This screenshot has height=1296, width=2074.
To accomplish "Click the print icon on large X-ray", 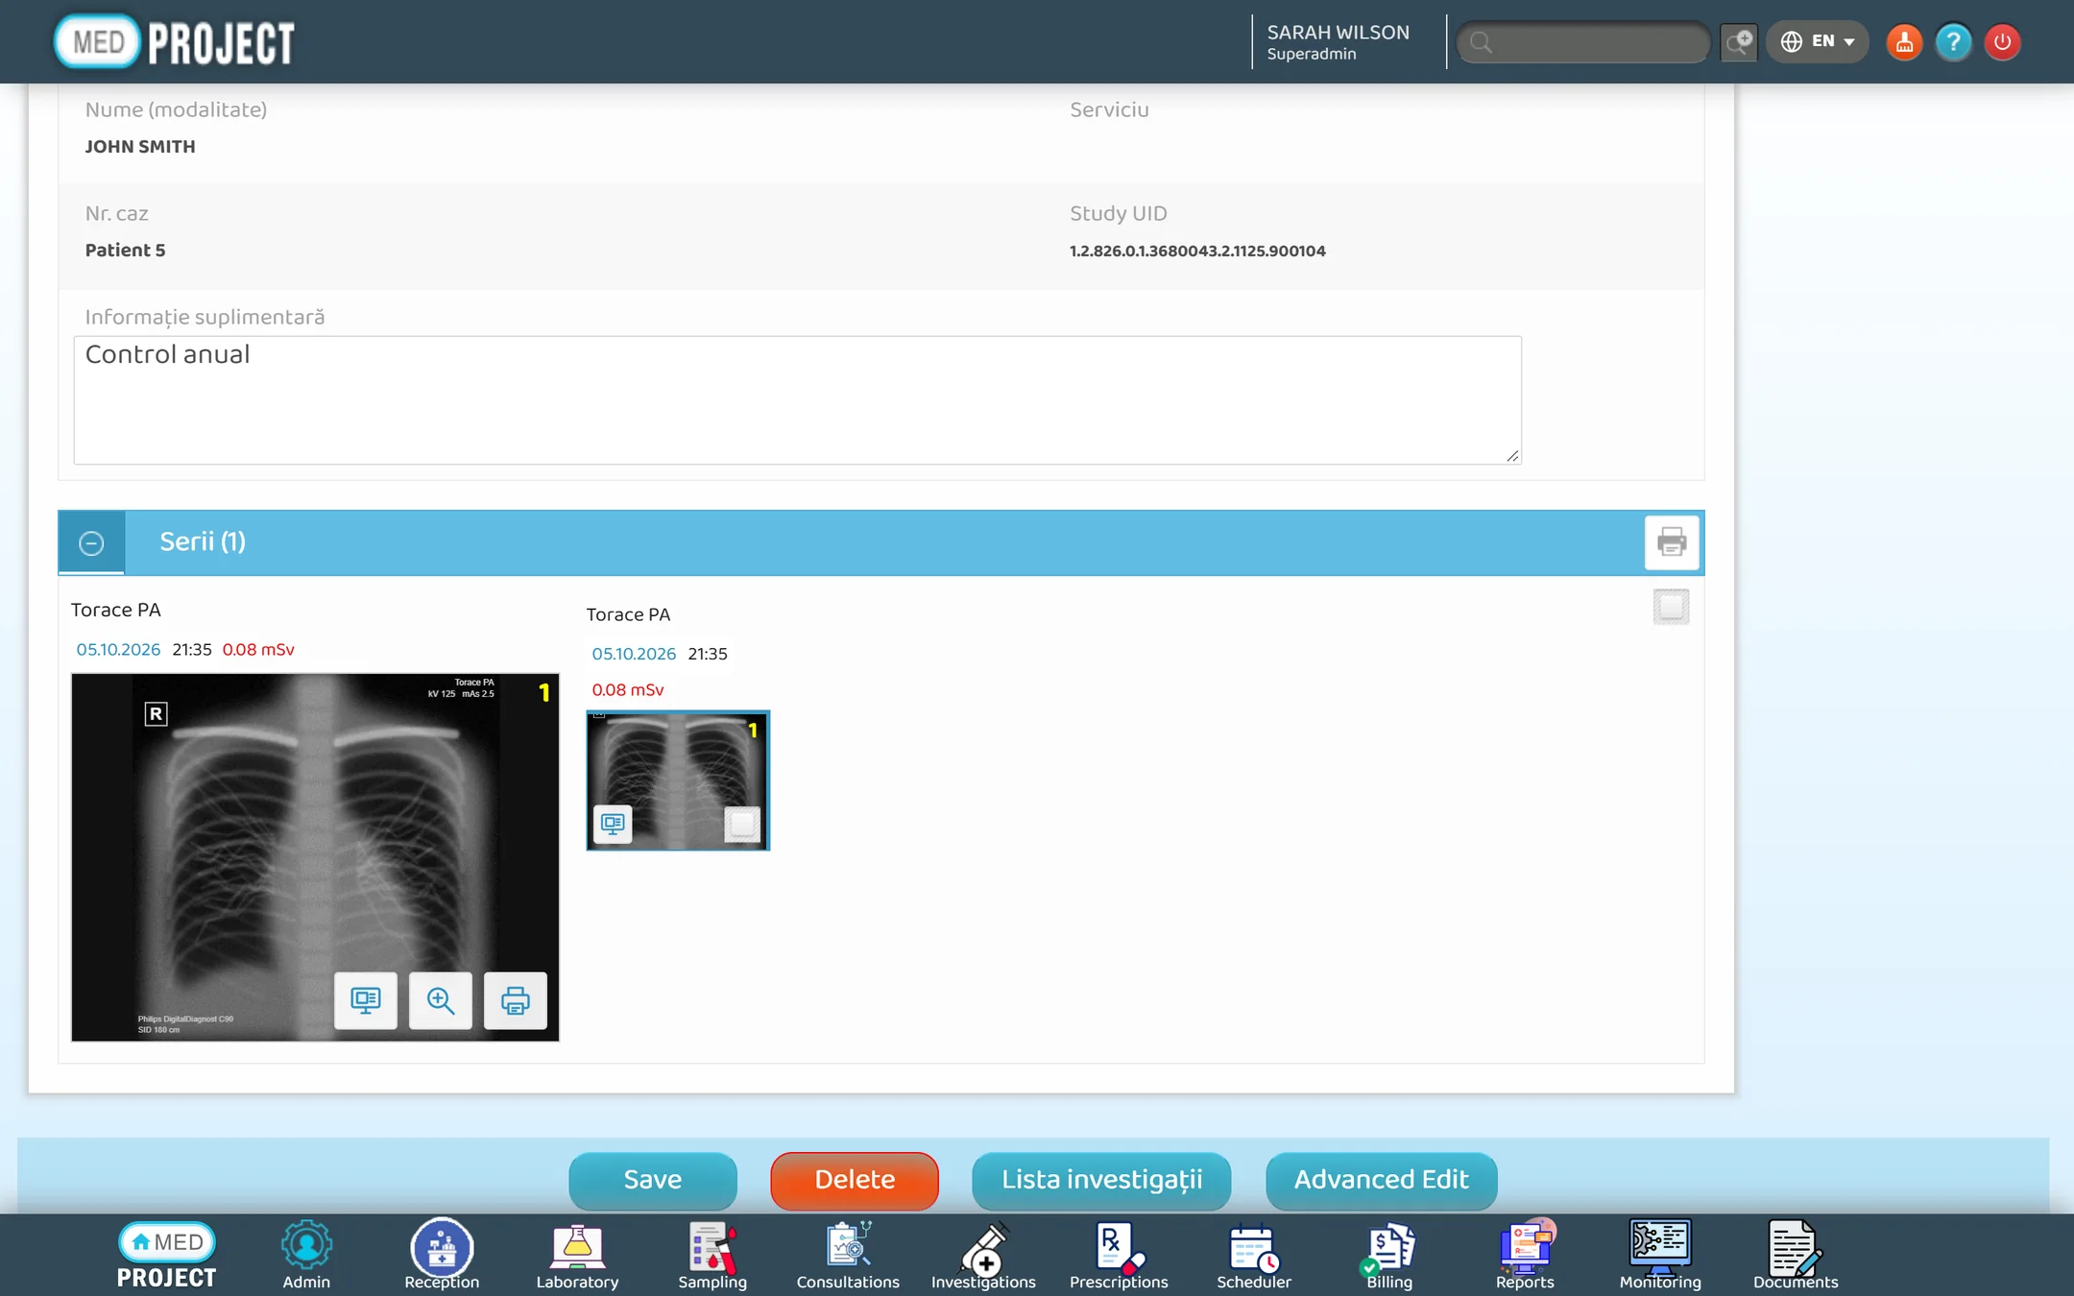I will pos(516,1000).
